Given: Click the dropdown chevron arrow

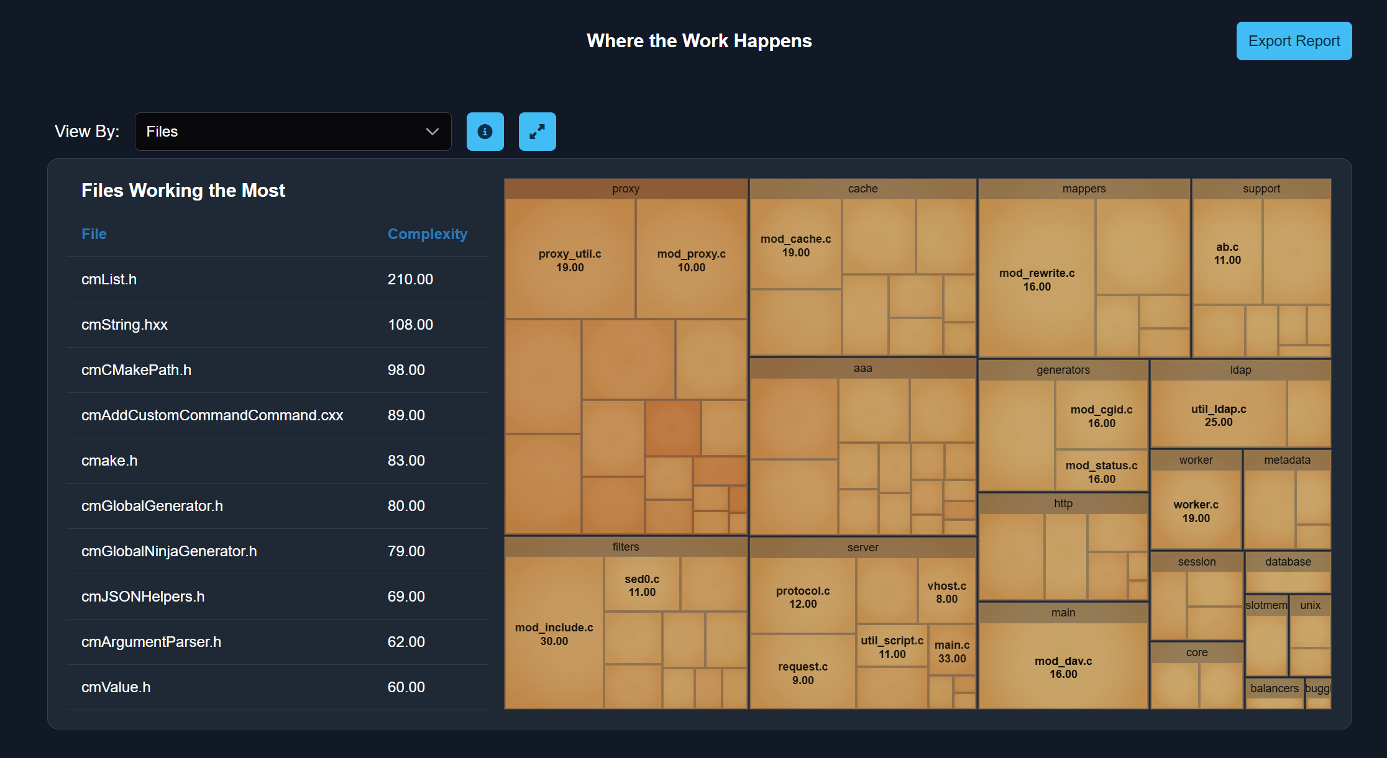Looking at the screenshot, I should coord(432,132).
